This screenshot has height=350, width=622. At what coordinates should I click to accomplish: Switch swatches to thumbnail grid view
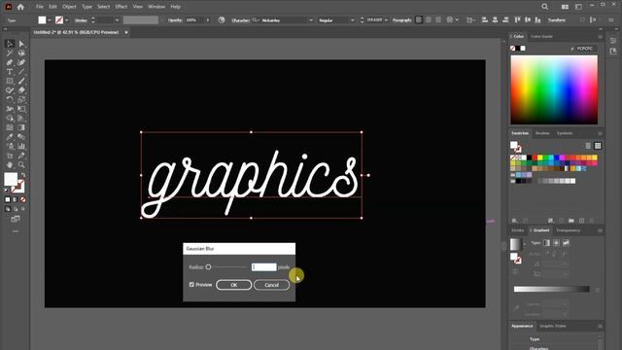(598, 146)
